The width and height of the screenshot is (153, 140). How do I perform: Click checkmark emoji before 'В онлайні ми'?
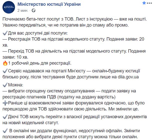5,131
